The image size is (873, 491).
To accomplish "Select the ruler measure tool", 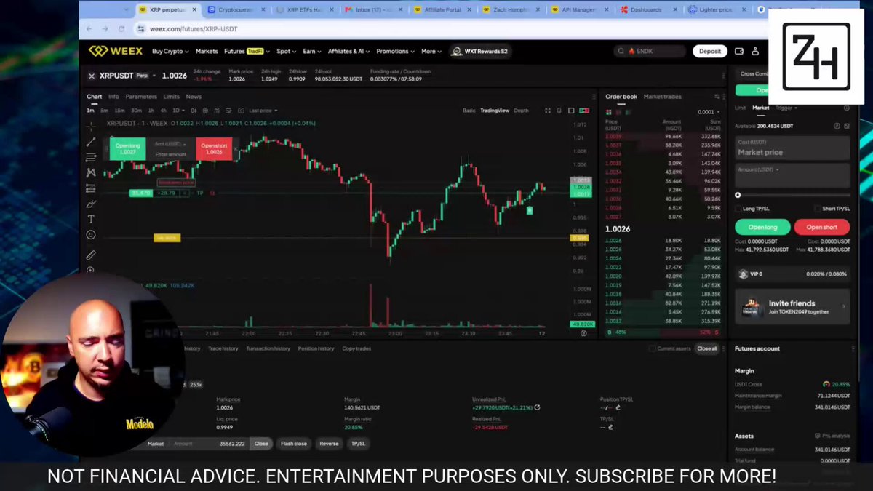I will (x=91, y=255).
